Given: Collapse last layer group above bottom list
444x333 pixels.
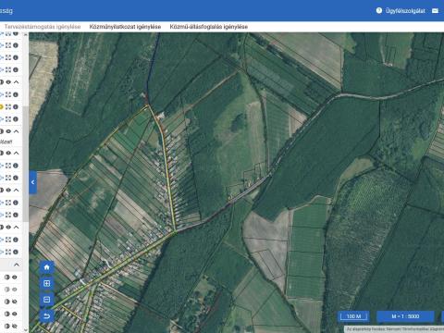Looking at the screenshot, I should point(17,227).
